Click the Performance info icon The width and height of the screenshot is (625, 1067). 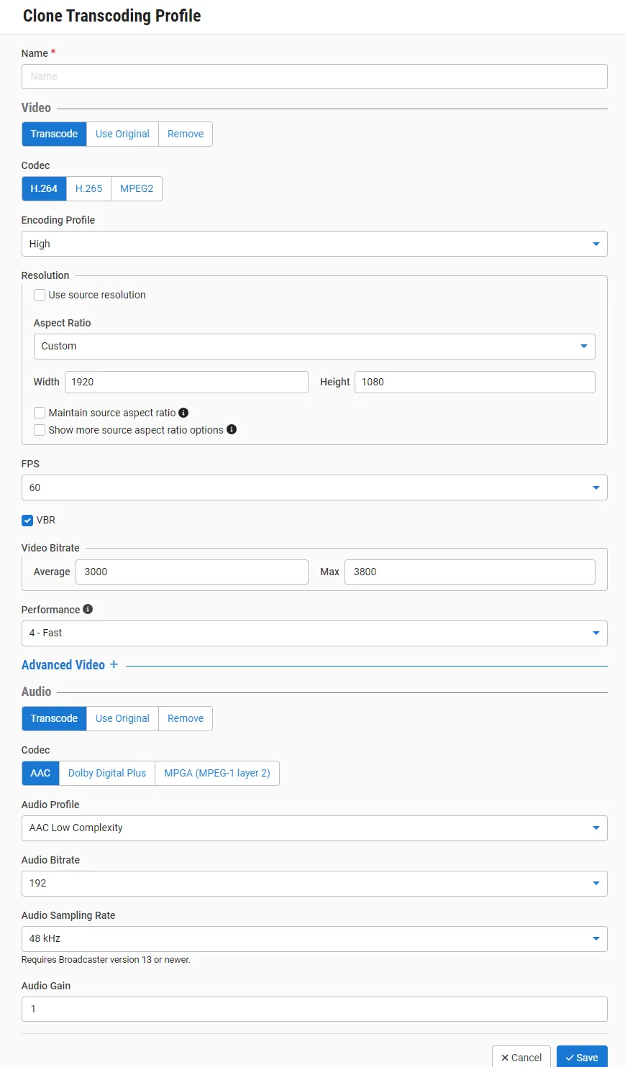[88, 609]
